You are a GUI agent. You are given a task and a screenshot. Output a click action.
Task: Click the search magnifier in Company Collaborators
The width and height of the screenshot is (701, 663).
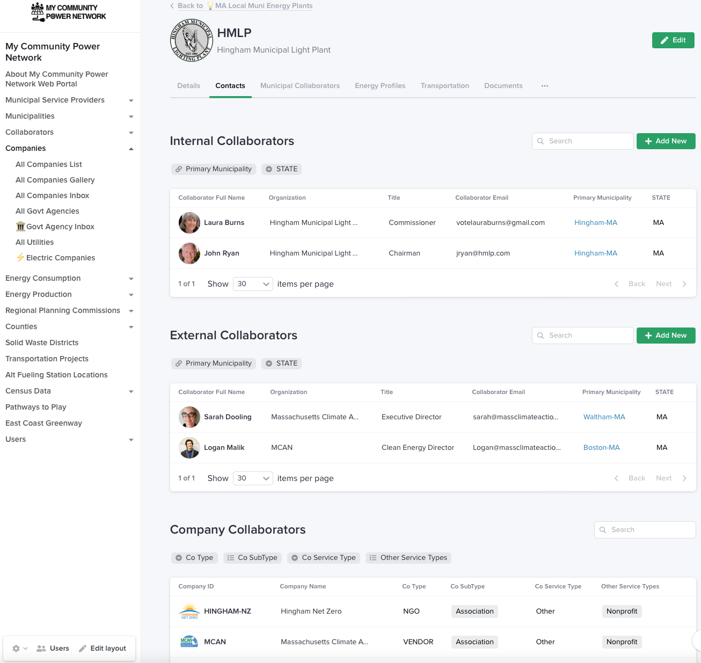point(603,530)
